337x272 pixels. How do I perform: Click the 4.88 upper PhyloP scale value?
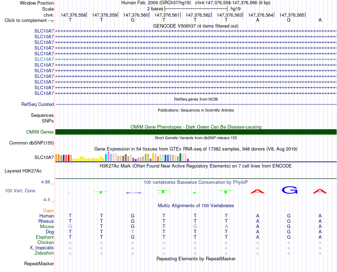pyautogui.click(x=45, y=182)
